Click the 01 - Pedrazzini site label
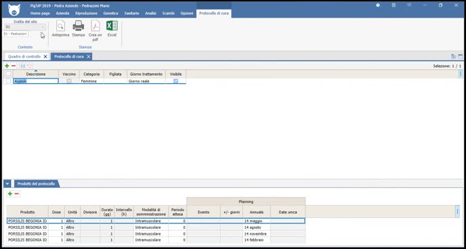 pyautogui.click(x=16, y=34)
